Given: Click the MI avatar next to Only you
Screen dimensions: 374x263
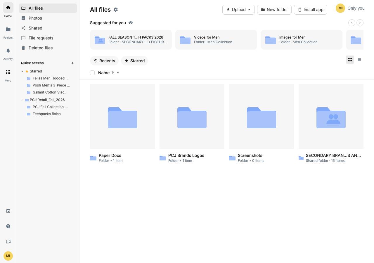Looking at the screenshot, I should 340,8.
